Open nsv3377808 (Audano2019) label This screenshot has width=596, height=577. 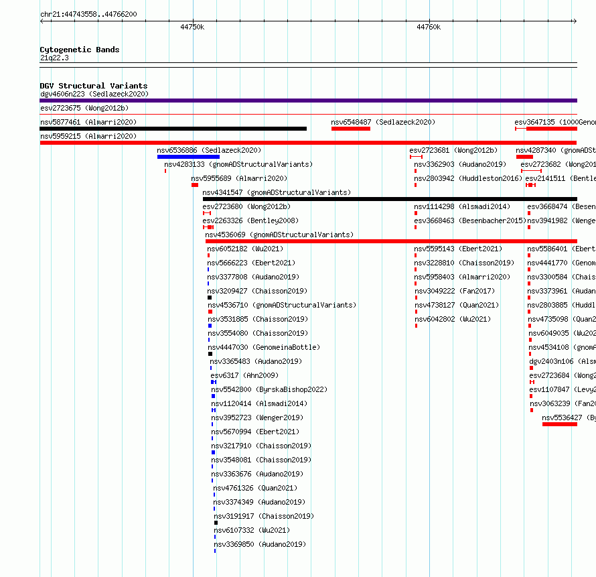(x=253, y=277)
